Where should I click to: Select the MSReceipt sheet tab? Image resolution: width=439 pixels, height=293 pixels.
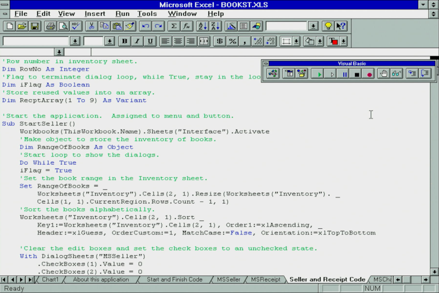[x=265, y=279]
